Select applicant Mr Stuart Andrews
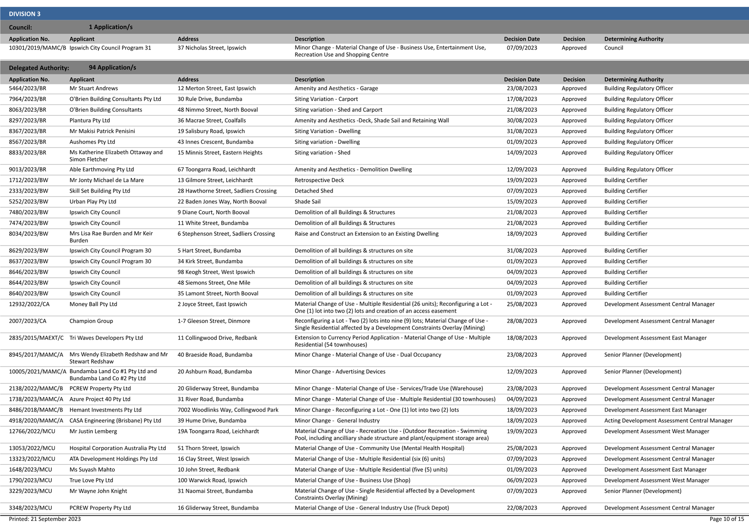This screenshot has height=530, width=749. (x=94, y=89)
